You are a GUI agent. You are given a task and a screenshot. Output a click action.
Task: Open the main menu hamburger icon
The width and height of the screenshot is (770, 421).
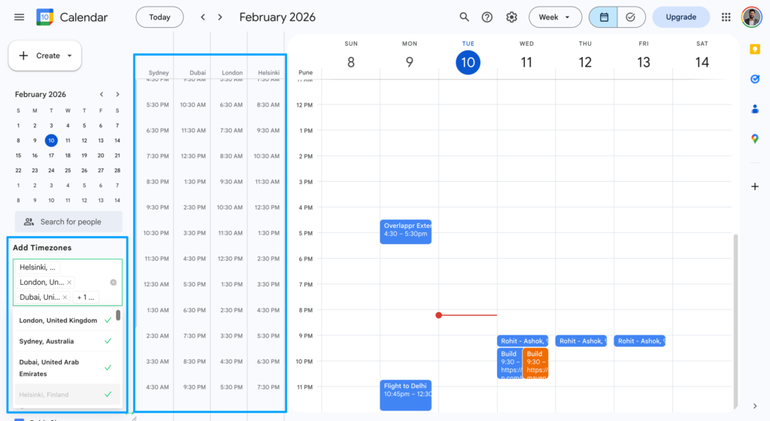[x=20, y=17]
